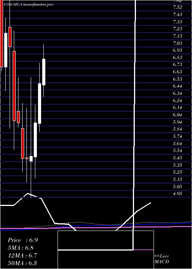Screen dimensions: 192x269
Task: Click the 6.93 price axis label
Action: [x=177, y=50]
